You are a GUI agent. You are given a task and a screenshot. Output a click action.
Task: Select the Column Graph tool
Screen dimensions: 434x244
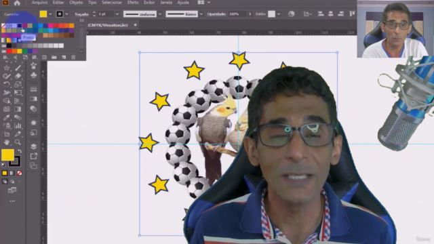coord(18,126)
